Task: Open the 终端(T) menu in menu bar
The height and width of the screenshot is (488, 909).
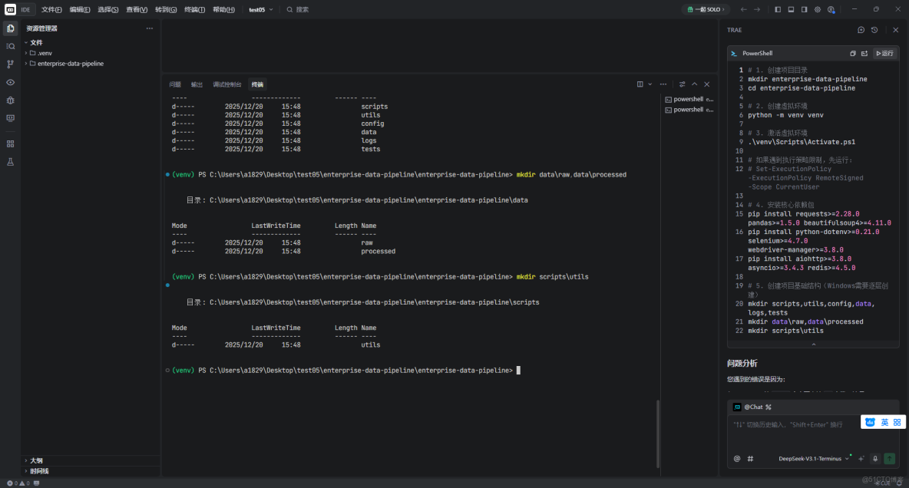Action: coord(194,9)
